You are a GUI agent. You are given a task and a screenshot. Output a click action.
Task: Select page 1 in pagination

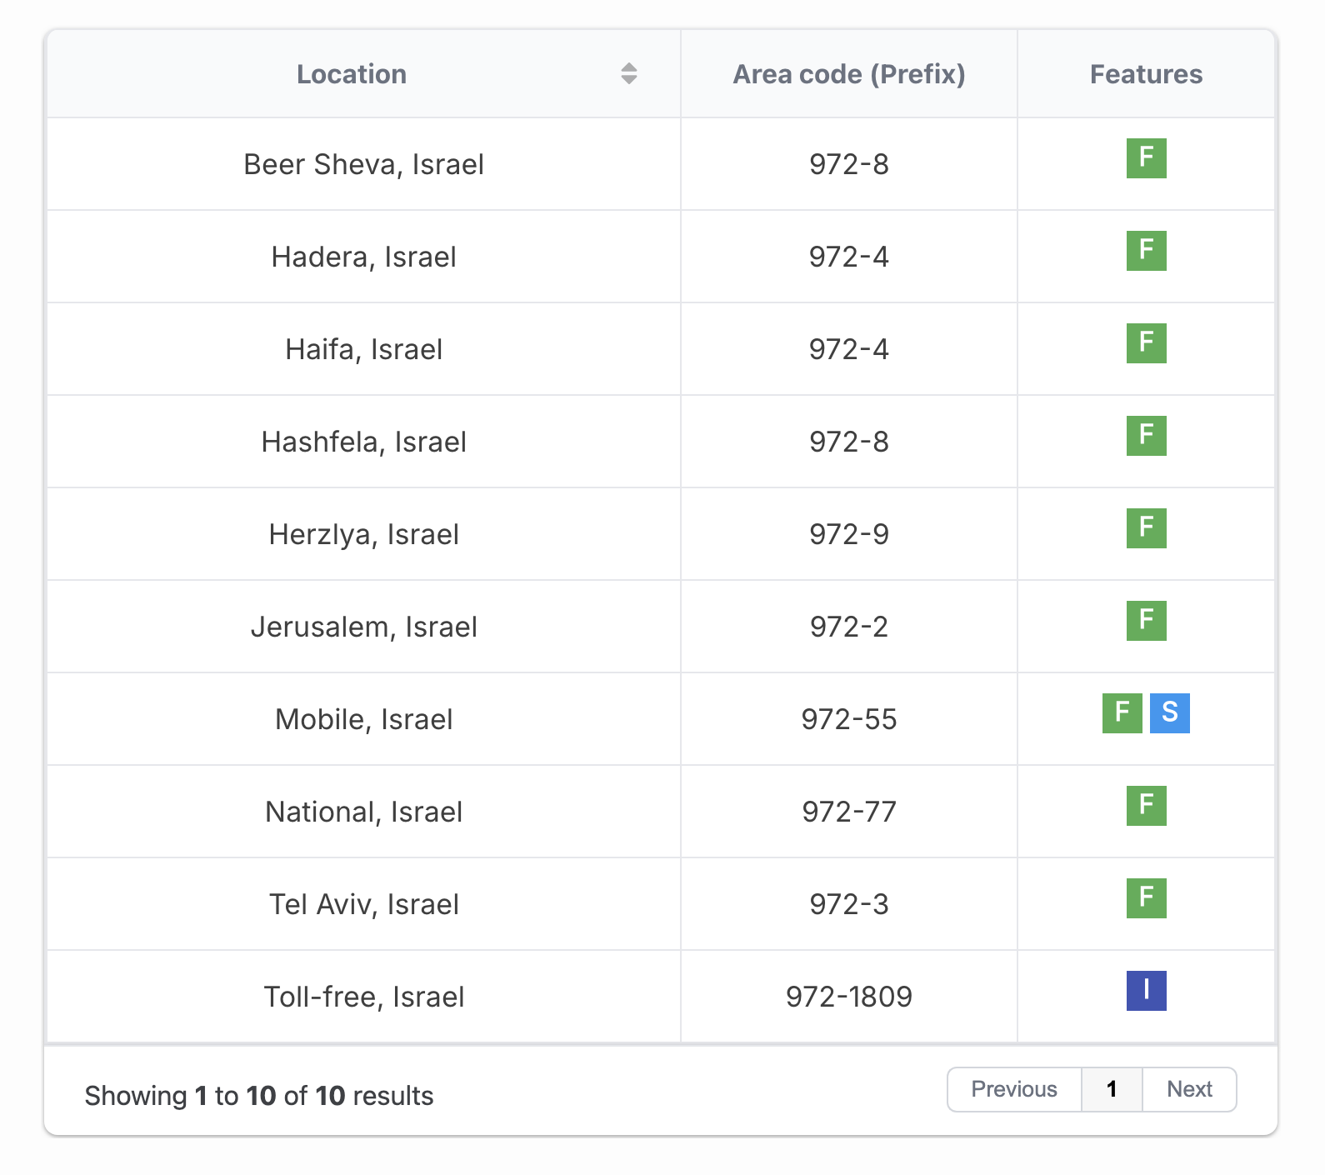click(1112, 1089)
